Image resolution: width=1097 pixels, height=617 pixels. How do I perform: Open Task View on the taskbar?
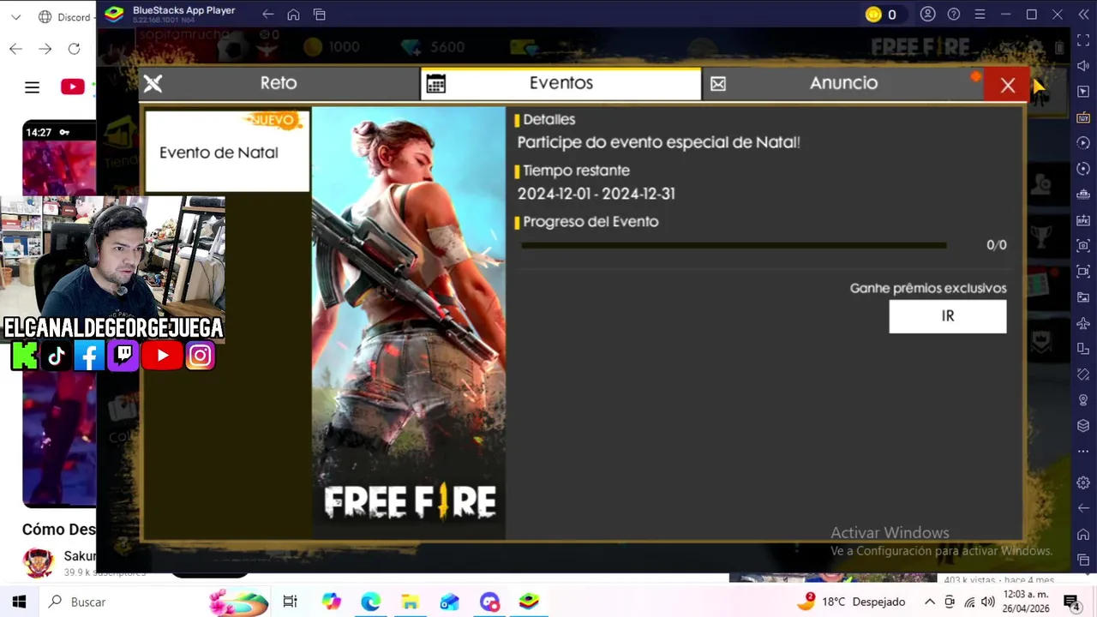point(290,602)
